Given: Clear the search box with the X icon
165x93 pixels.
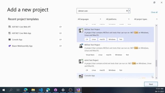Looking at the screenshot, I should pyautogui.click(x=127, y=11).
